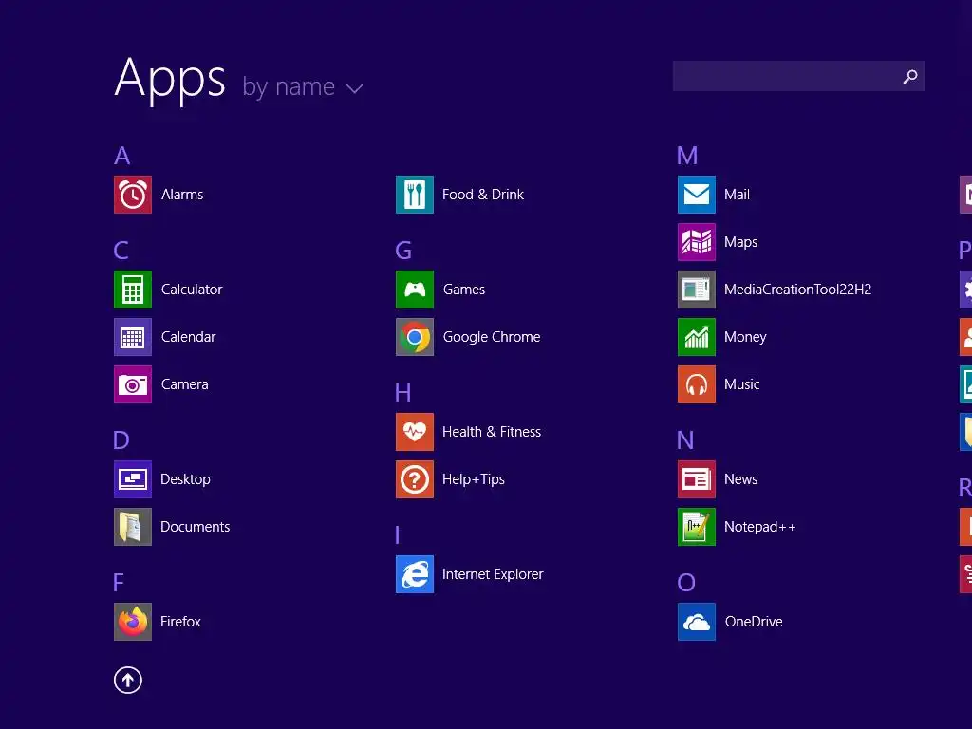Open the OneDrive cloud icon
Image resolution: width=972 pixels, height=729 pixels.
(x=697, y=622)
